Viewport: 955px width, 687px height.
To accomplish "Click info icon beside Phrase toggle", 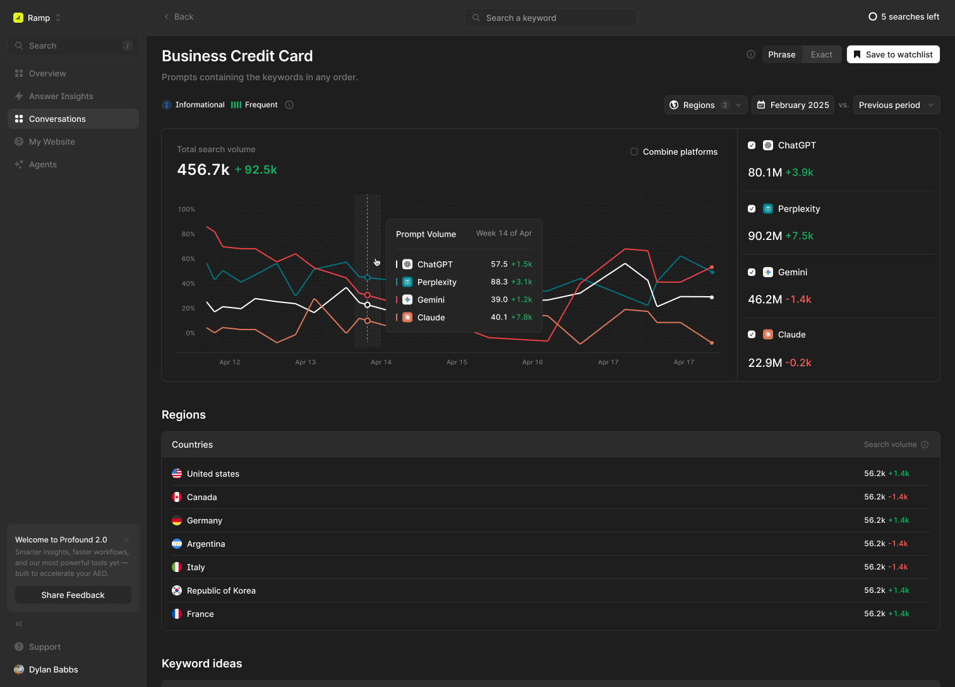I will (x=751, y=54).
